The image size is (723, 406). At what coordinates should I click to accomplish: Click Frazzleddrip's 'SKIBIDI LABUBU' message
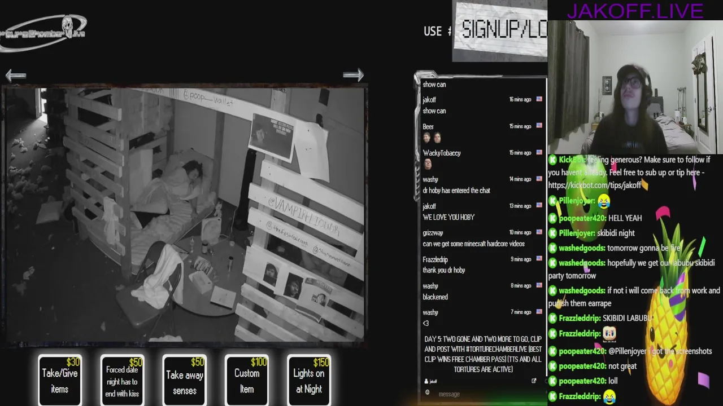coord(628,318)
